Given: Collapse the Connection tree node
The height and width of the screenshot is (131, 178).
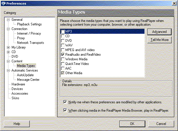Looking at the screenshot, I should [8, 29].
